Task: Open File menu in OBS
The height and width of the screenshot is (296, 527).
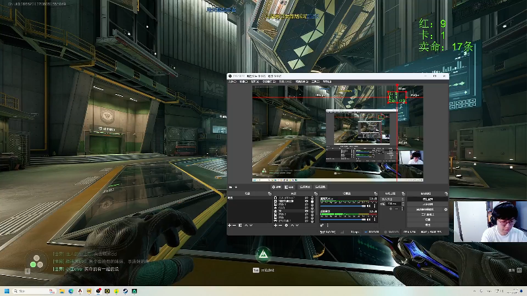Action: [233, 82]
